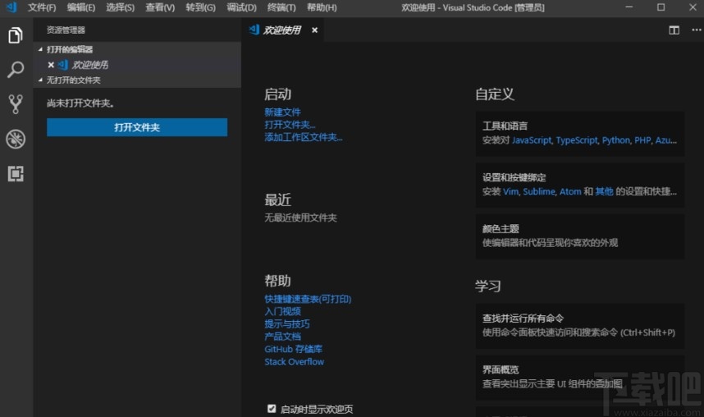Click the Python install link
Viewport: 704px width, 417px height.
(616, 140)
